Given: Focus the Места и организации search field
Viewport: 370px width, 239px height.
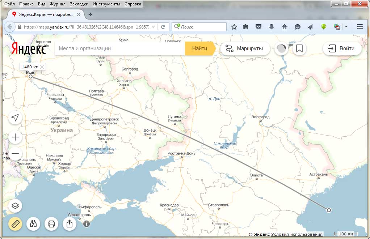Looking at the screenshot, I should 119,48.
